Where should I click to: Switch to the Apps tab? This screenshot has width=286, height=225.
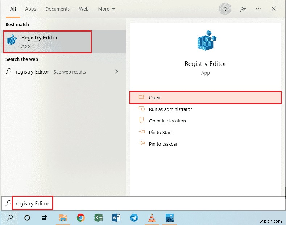(30, 9)
